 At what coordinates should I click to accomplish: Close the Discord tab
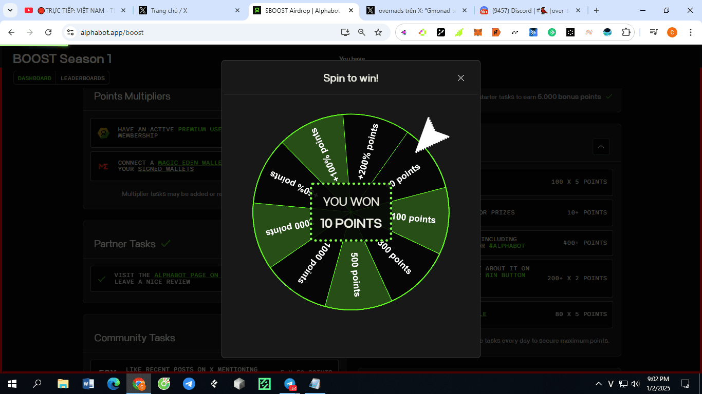coord(578,10)
